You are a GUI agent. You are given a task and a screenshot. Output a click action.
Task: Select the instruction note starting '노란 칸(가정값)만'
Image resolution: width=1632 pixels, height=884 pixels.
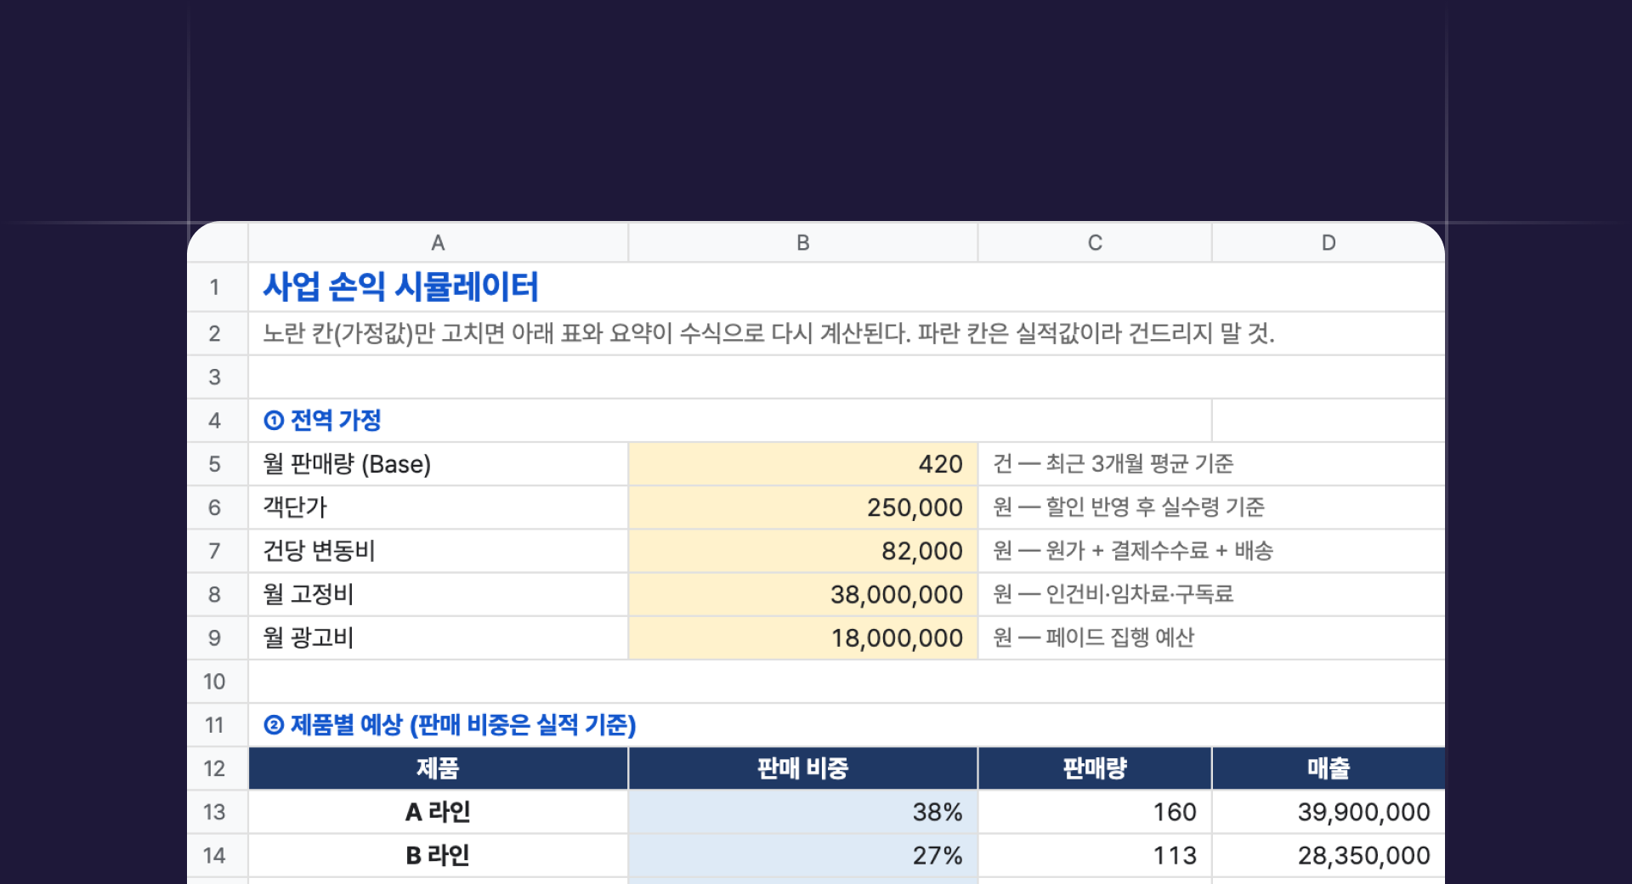768,333
